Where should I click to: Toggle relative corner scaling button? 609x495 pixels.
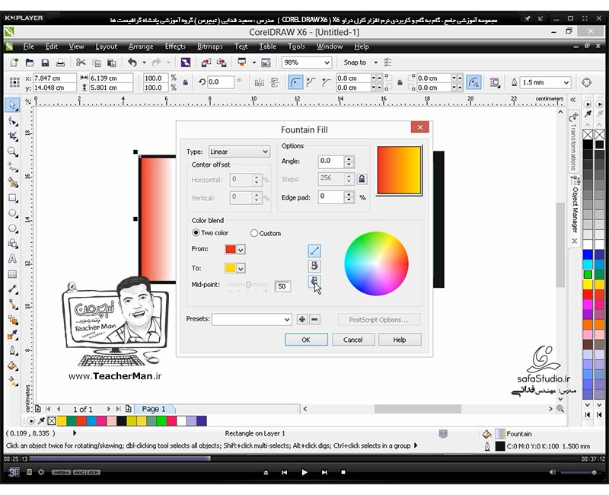tap(473, 82)
